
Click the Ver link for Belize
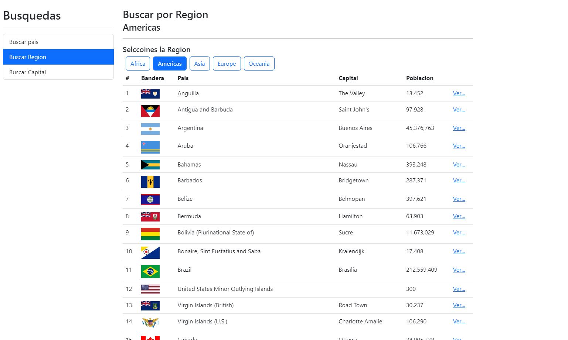pos(459,199)
